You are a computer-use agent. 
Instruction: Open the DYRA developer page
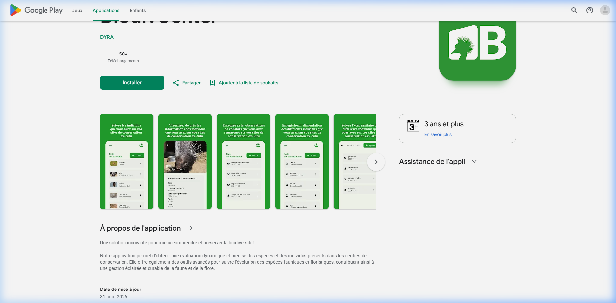(x=107, y=37)
